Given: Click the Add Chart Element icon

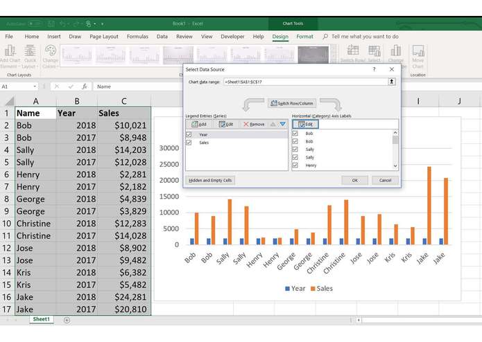Looking at the screenshot, I should (10, 51).
